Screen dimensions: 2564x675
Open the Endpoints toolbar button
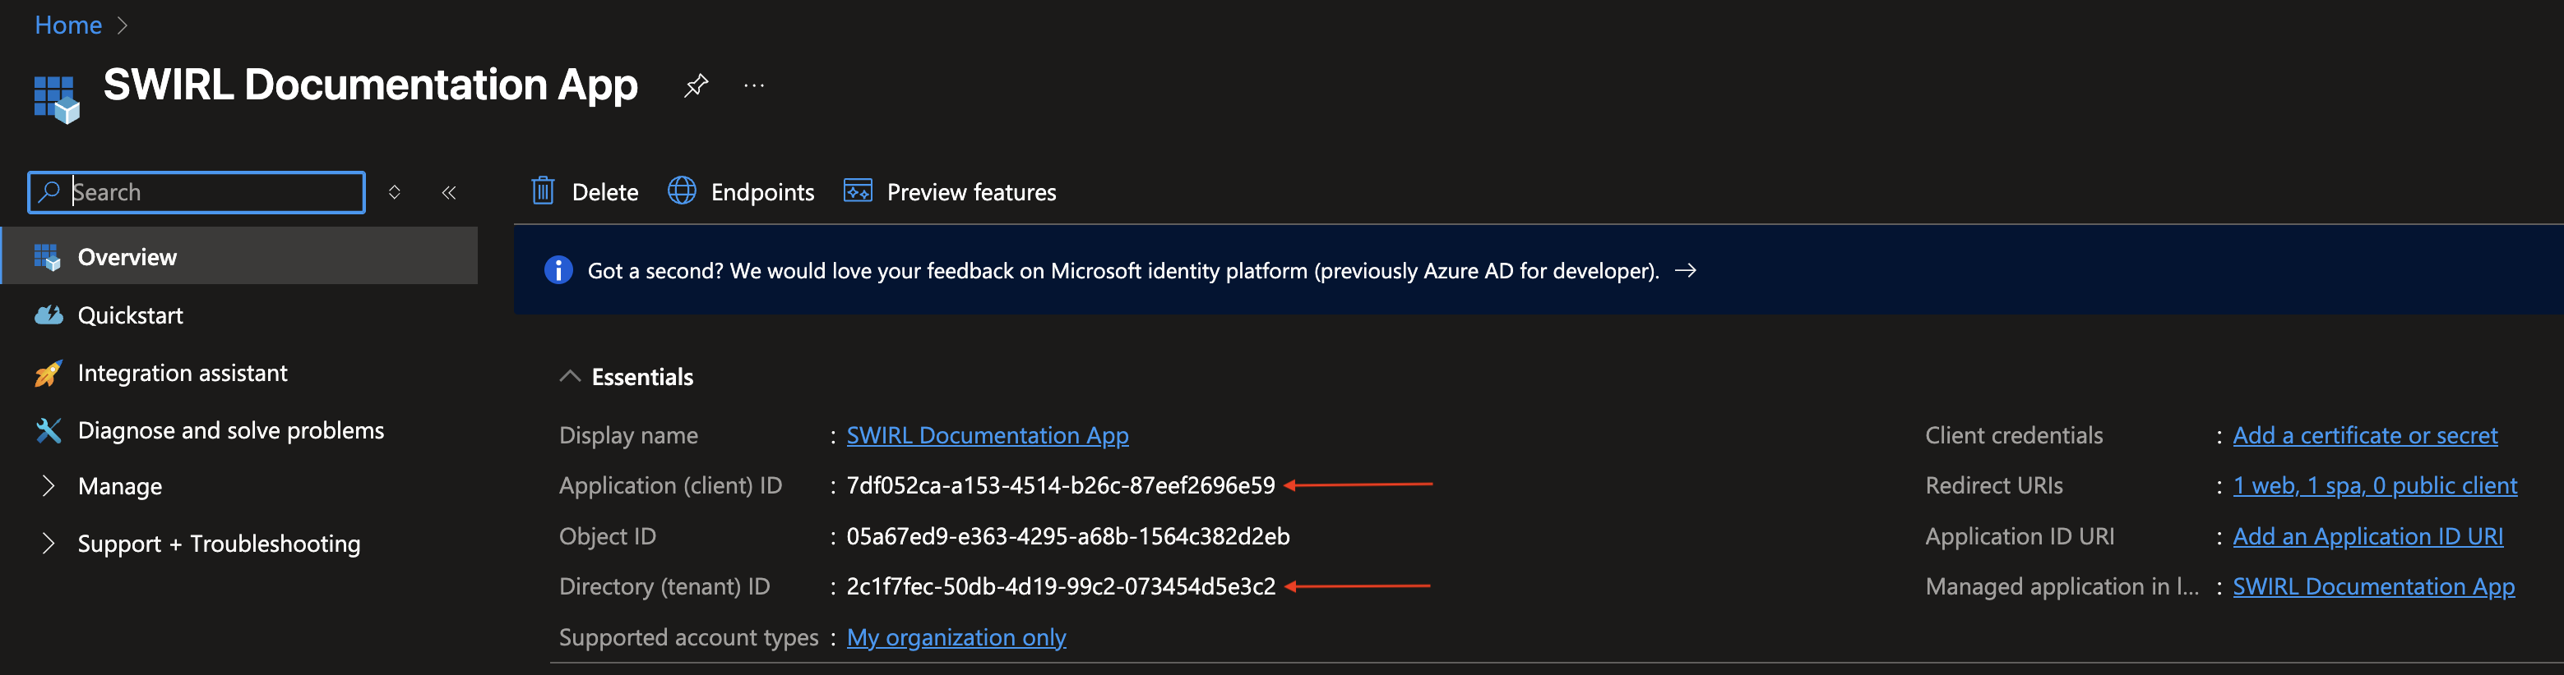pyautogui.click(x=741, y=192)
